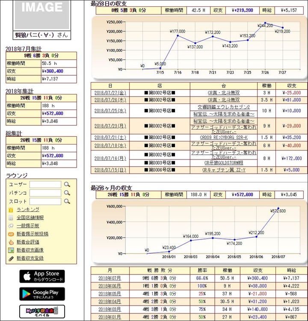Click the thumbs-up hand icon next to 新着台評価
The image size is (308, 321).
(11, 242)
